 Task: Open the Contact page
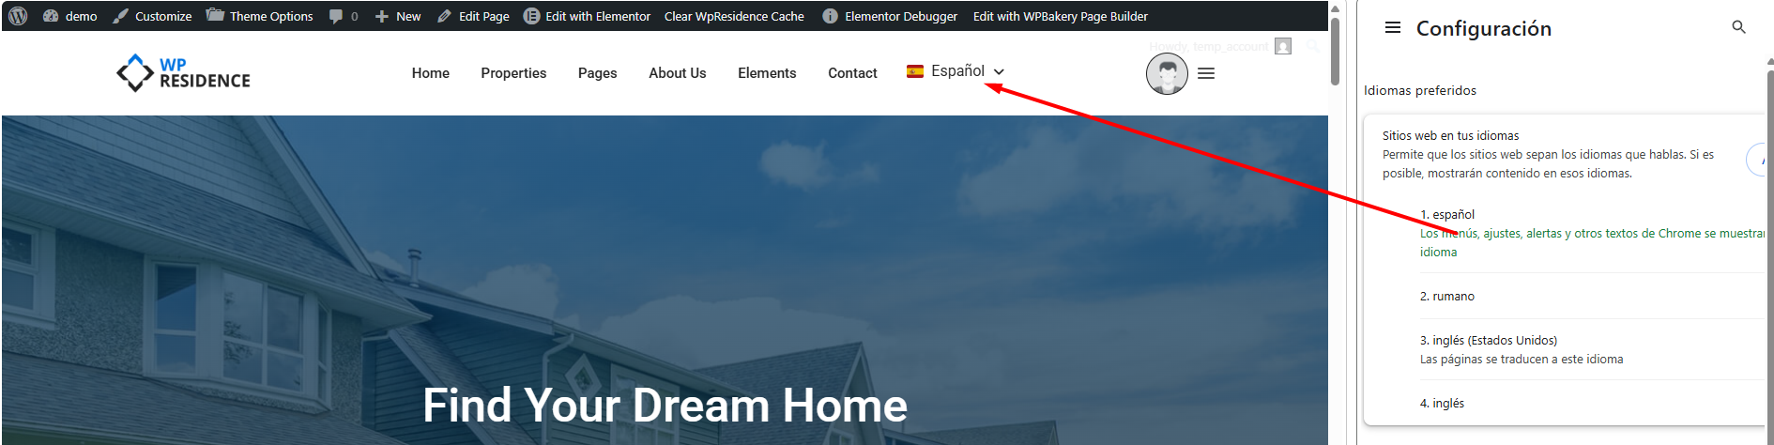click(852, 73)
